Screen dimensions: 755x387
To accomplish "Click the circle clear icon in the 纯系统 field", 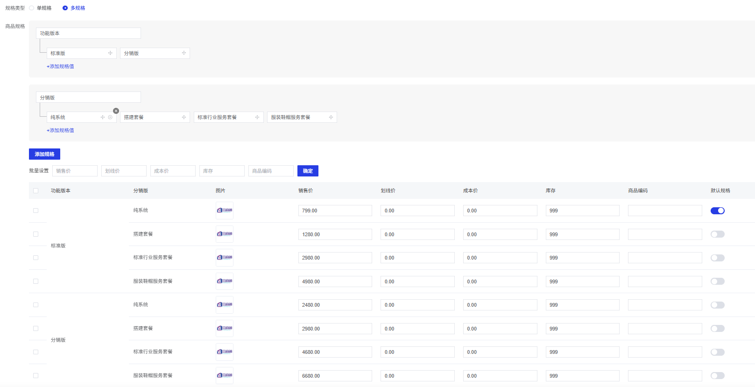I will click(x=110, y=117).
